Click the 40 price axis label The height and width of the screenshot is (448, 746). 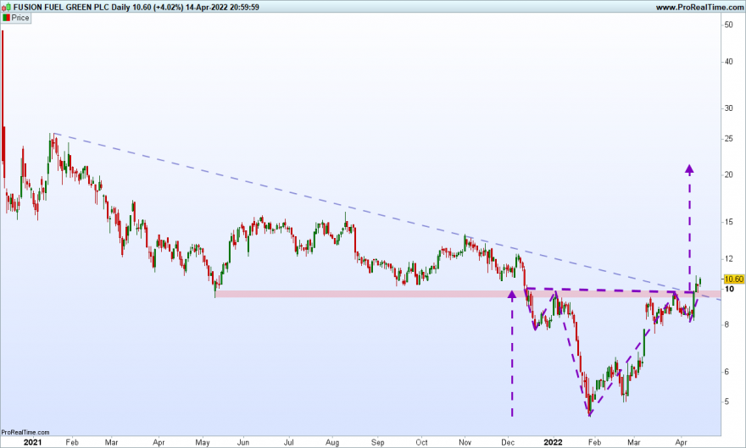[728, 62]
